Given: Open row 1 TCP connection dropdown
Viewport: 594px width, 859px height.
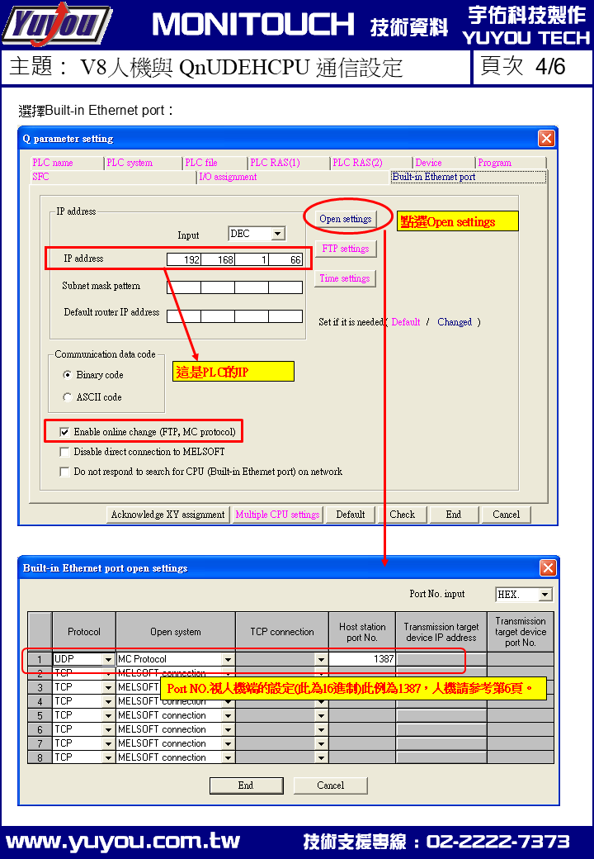Looking at the screenshot, I should pos(321,660).
